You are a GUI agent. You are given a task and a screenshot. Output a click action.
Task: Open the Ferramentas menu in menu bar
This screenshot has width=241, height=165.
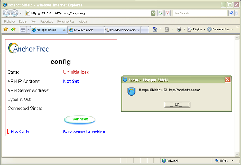66,22
